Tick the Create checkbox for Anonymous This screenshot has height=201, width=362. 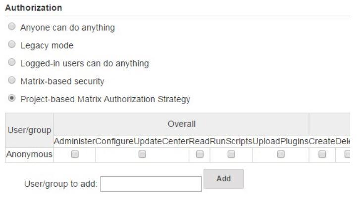click(x=322, y=155)
